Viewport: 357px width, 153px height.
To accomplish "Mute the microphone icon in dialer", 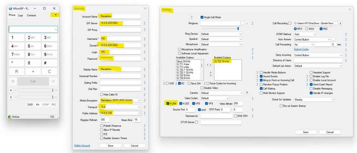I will [11, 97].
